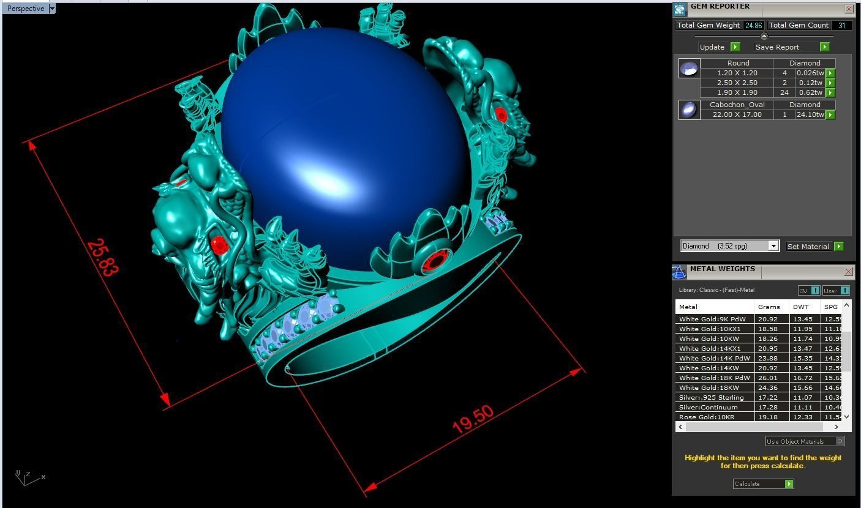The image size is (861, 508).
Task: Click the 1.20 X 1.20 gem size cell
Action: point(737,73)
